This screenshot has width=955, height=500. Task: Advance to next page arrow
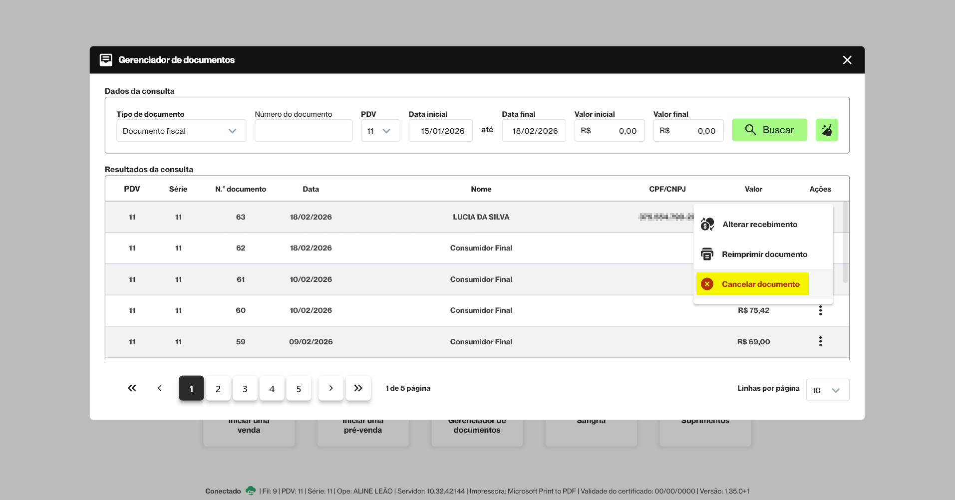point(330,388)
